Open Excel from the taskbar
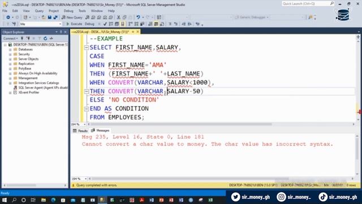 coord(210,200)
